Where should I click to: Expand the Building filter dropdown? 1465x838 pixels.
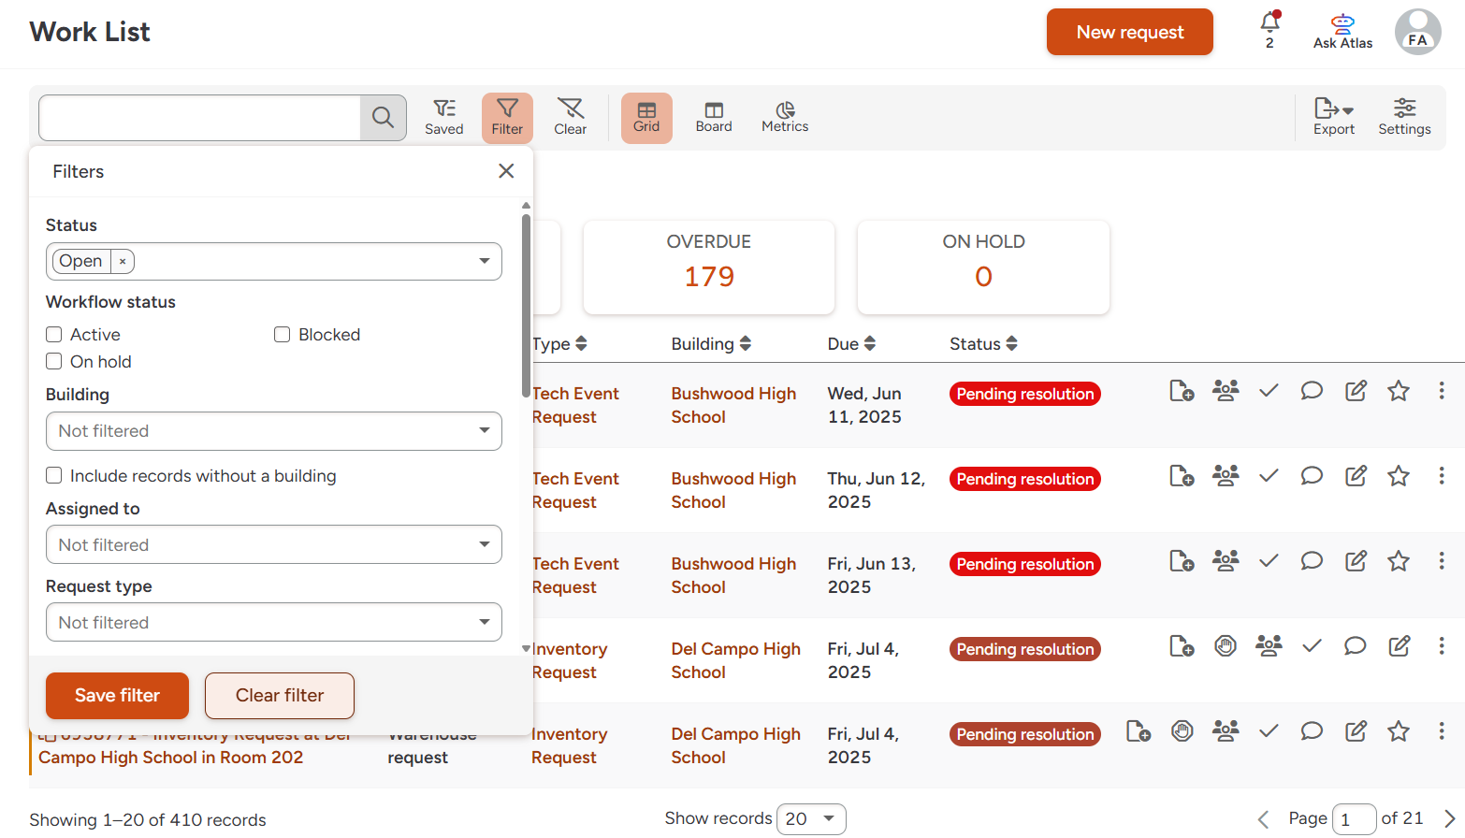point(273,431)
